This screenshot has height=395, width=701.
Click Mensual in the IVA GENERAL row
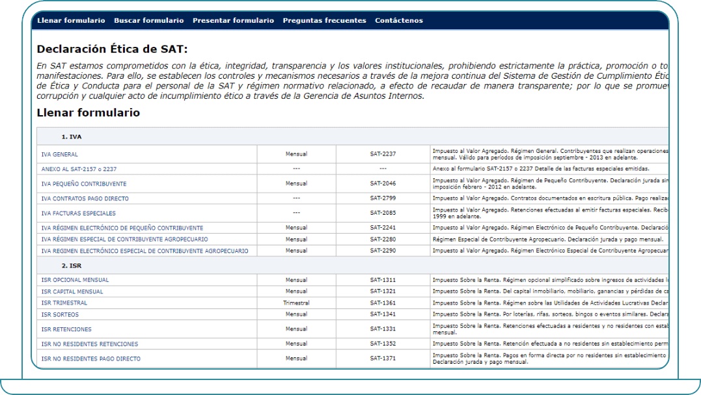296,154
